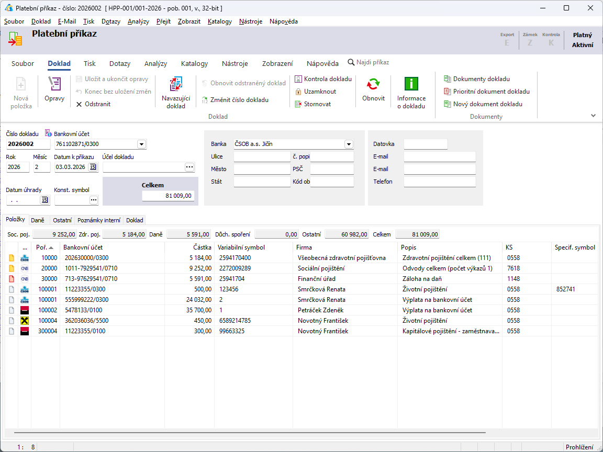Viewport: 603px width, 452px height.
Task: Click Prohlížení status bar entry
Action: coord(579,447)
